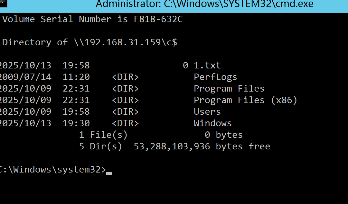Screen dimensions: 348x204
Task: Select the PerfLogs directory name
Action: (215, 77)
